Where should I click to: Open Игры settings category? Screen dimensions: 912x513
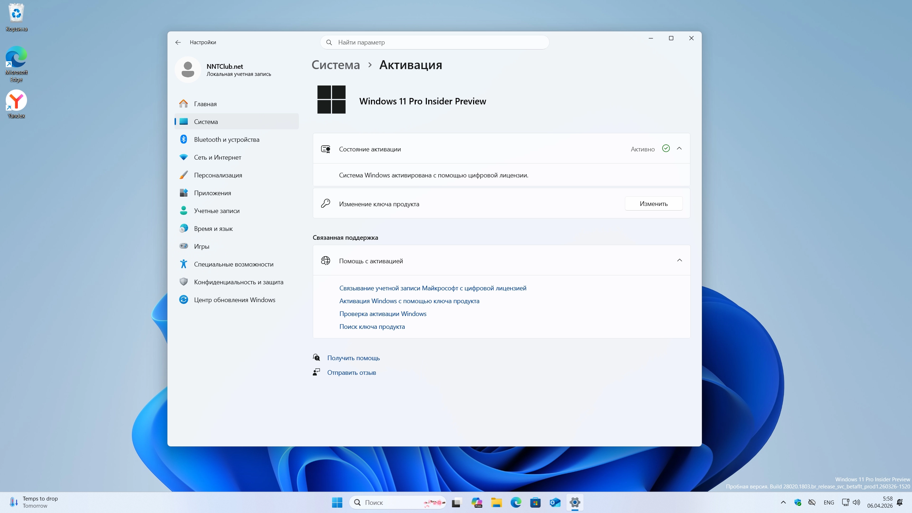pyautogui.click(x=201, y=247)
